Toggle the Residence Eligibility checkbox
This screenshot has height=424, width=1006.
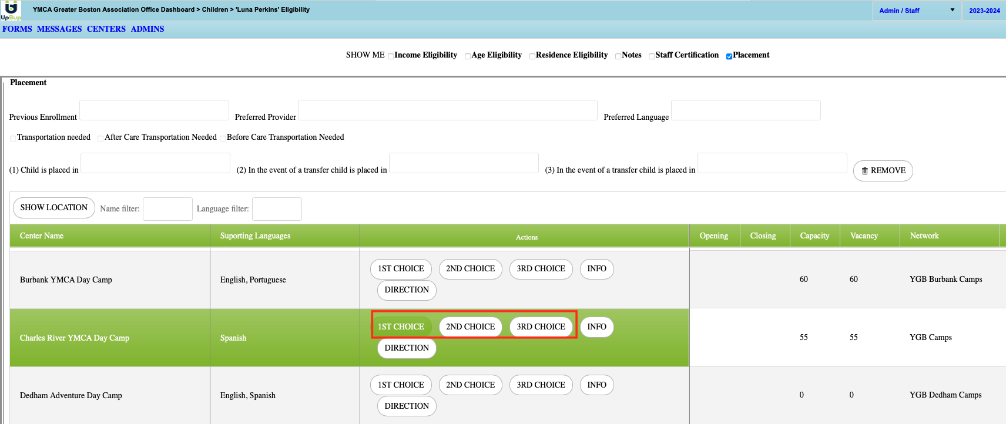point(532,56)
